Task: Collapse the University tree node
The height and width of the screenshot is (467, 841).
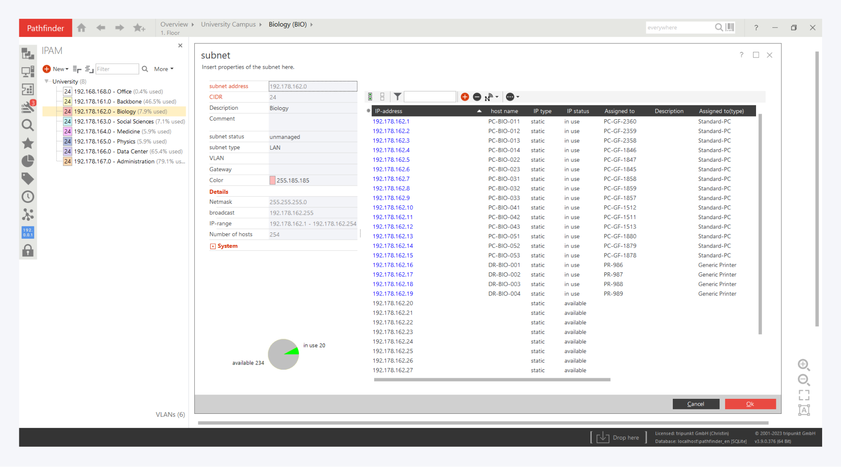Action: point(46,81)
